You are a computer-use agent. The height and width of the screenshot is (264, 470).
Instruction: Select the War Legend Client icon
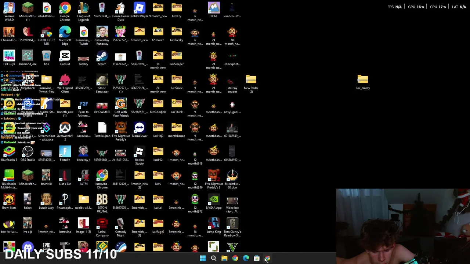pyautogui.click(x=65, y=84)
